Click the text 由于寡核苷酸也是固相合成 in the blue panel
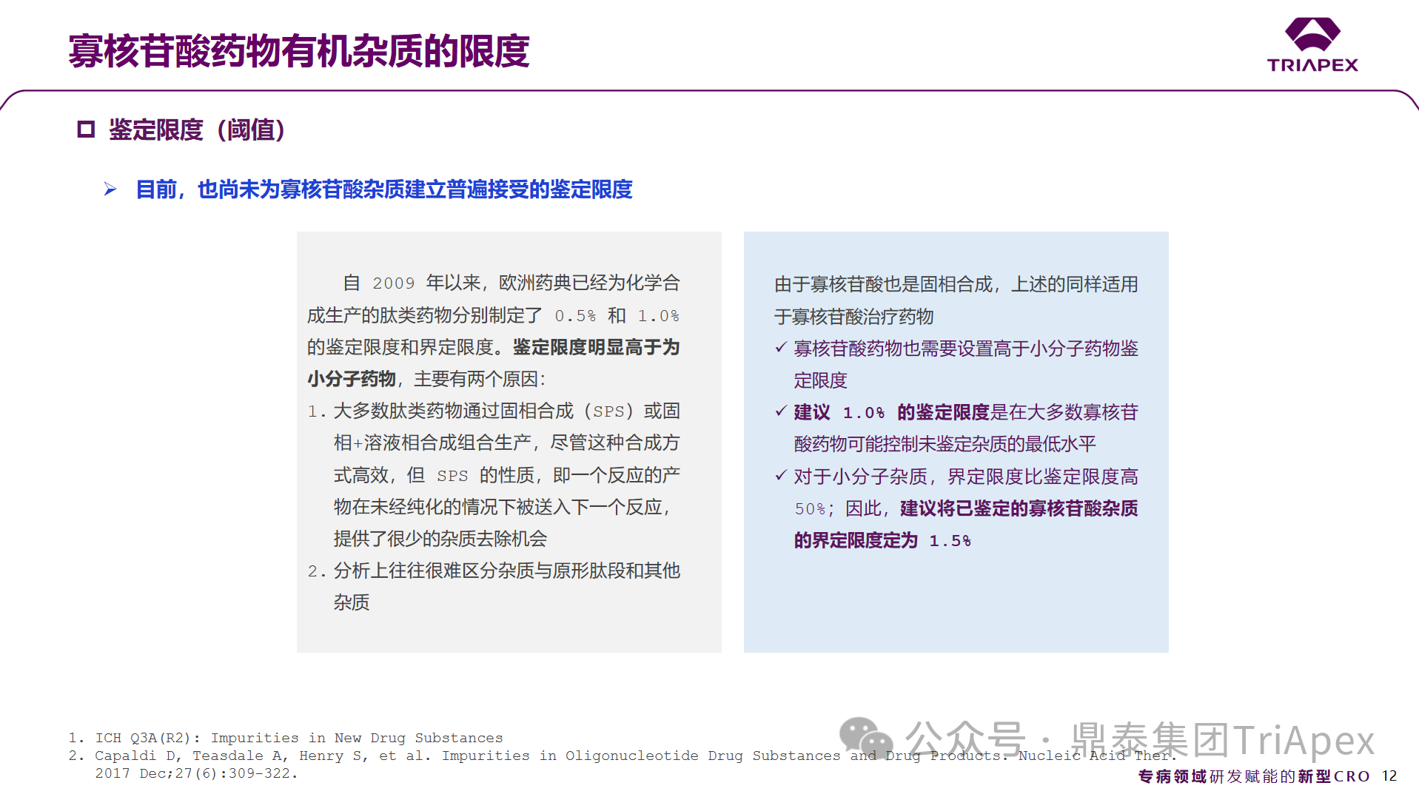The image size is (1419, 797). [x=886, y=284]
